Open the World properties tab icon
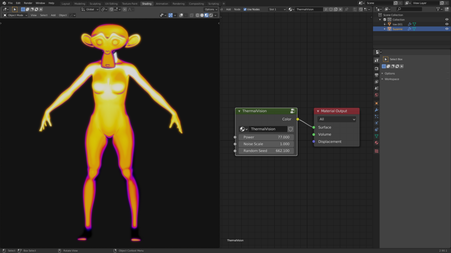The height and width of the screenshot is (253, 451). click(377, 95)
